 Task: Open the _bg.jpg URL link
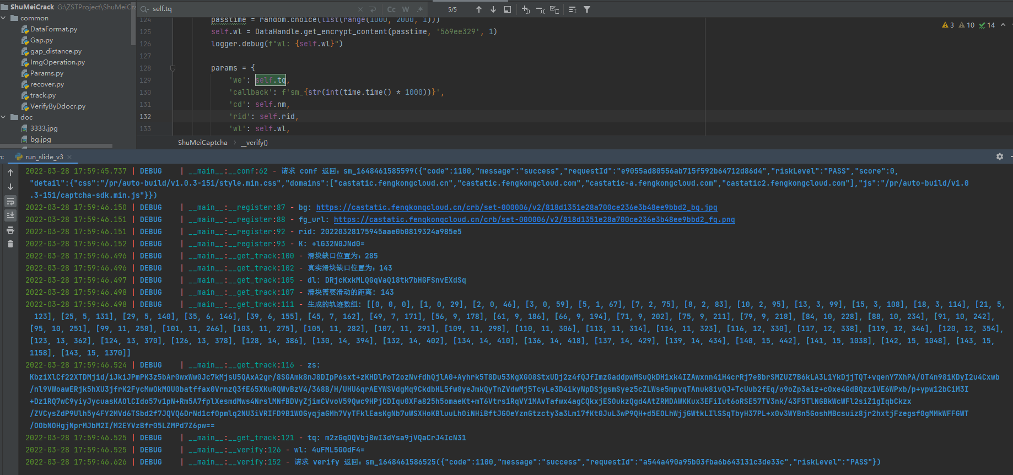(516, 208)
